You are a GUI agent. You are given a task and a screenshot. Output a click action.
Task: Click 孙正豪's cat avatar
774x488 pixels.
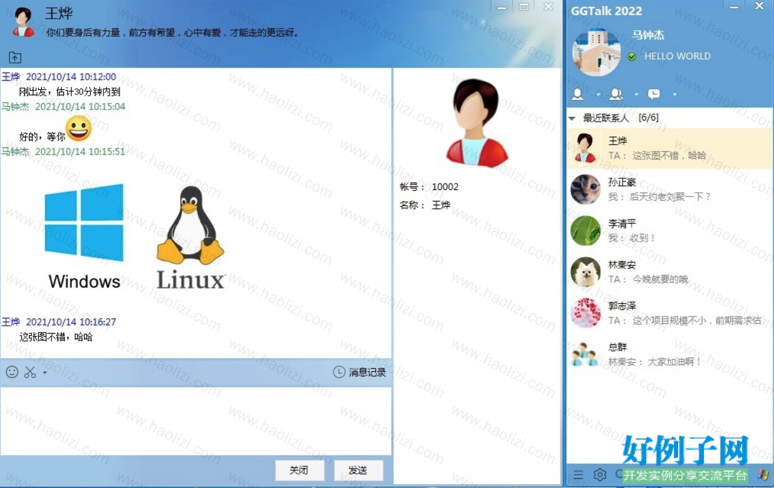pos(586,190)
